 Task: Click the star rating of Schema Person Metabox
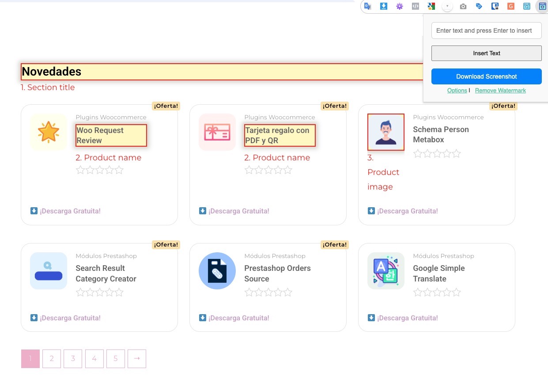[437, 154]
